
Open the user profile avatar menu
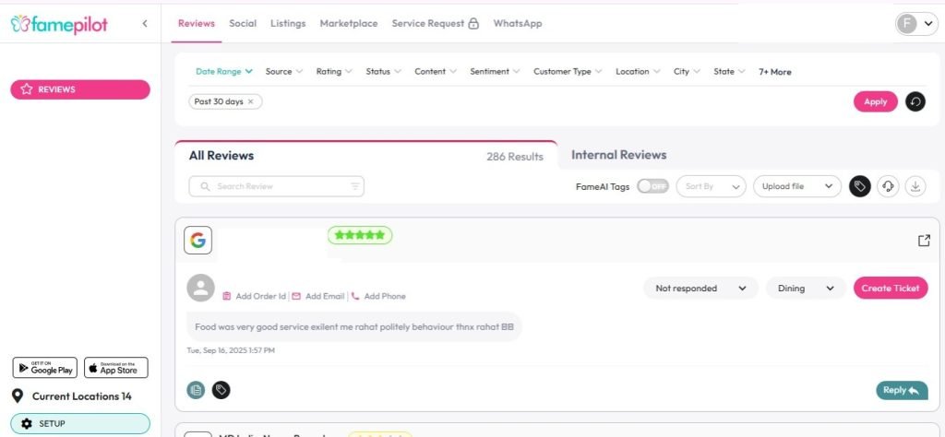click(x=916, y=24)
